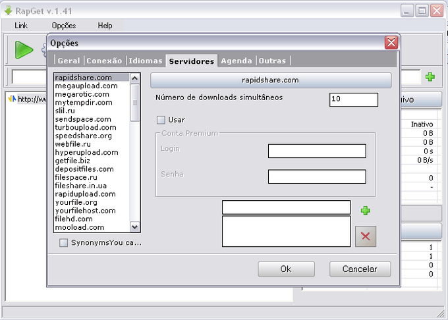Select slil.ru in the server list
This screenshot has width=448, height=320.
[92, 111]
